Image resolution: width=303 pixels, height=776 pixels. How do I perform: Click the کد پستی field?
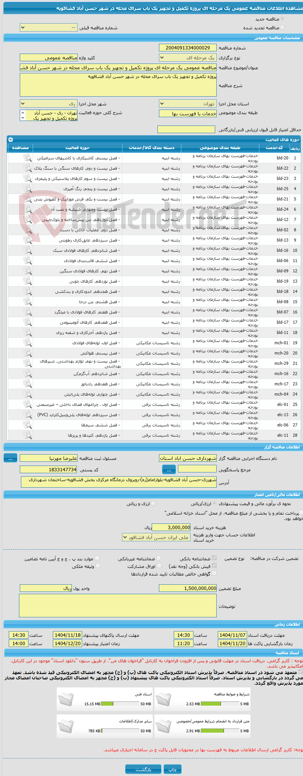coord(49,469)
